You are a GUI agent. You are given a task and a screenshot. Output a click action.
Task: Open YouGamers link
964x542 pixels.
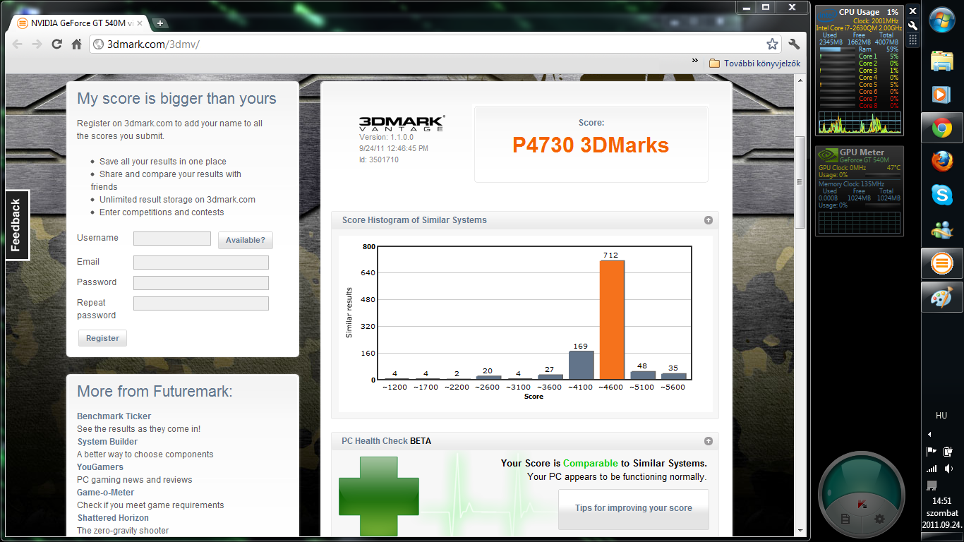point(100,467)
